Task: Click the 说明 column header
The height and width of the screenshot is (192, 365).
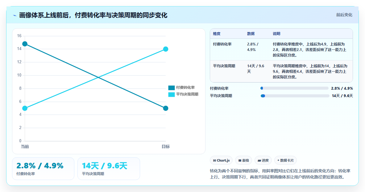Action: tap(276, 33)
